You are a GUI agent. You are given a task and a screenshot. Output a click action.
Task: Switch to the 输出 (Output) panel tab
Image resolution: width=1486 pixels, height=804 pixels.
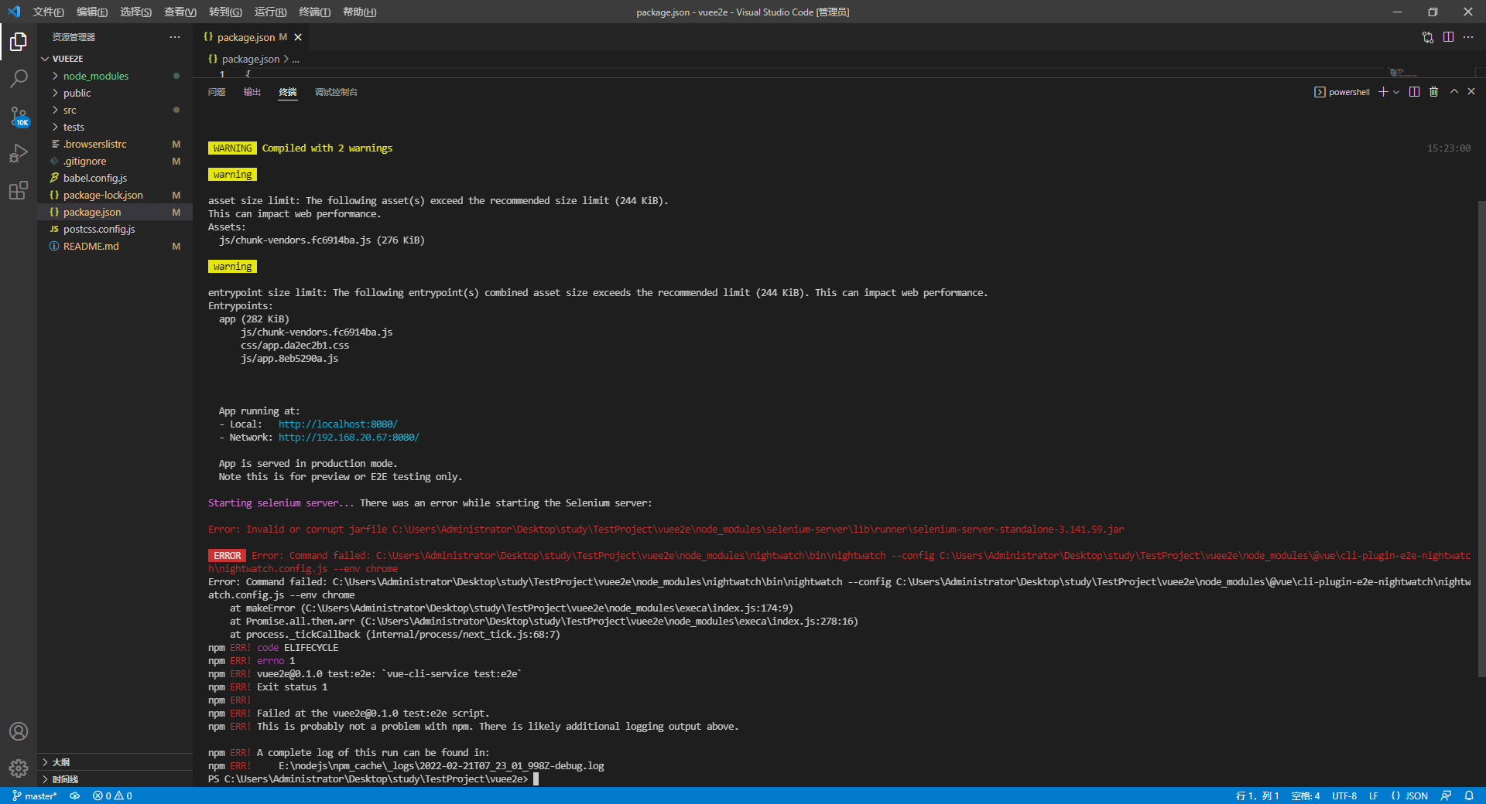tap(252, 92)
